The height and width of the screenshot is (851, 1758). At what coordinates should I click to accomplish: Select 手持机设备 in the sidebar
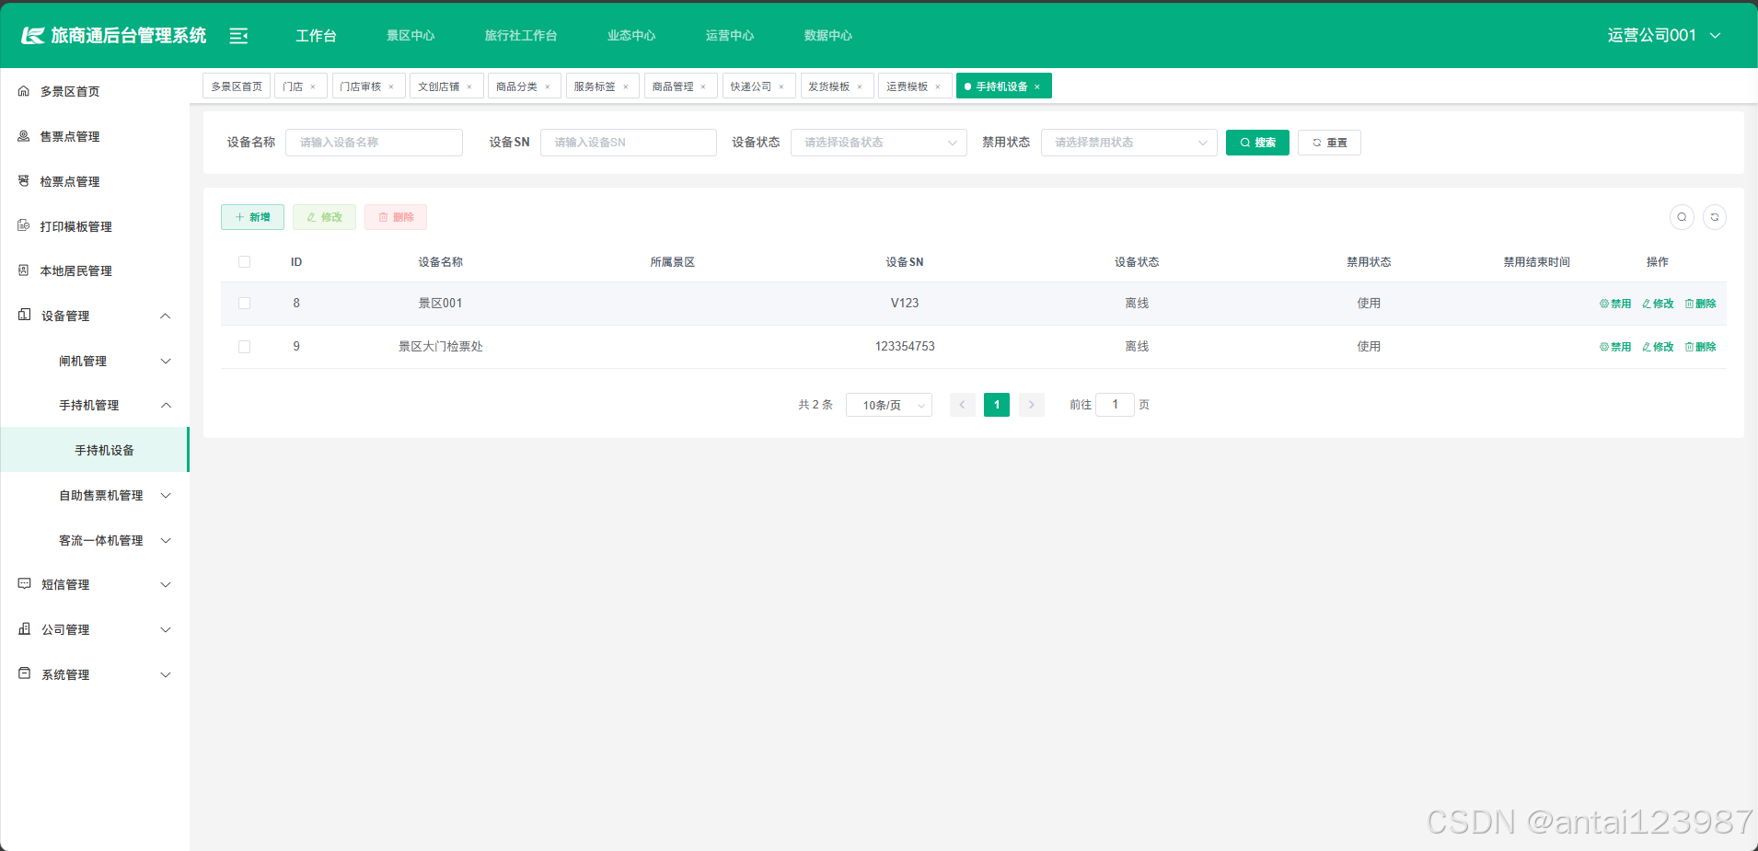95,450
